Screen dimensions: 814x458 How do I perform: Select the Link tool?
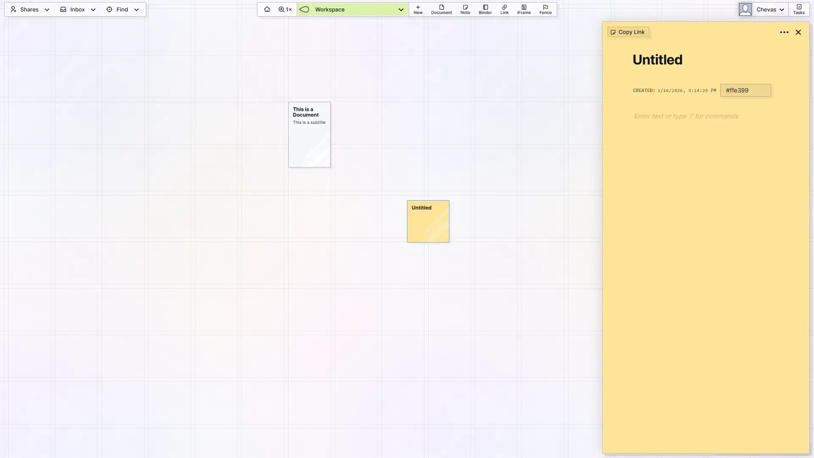(504, 9)
